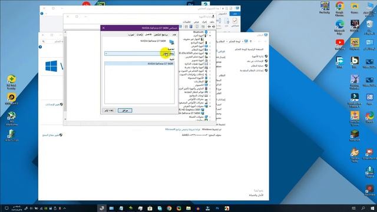Screen dimensions: 377x212
Task: Open the blue ملف tab in Explorer window
Action: coord(234,14)
